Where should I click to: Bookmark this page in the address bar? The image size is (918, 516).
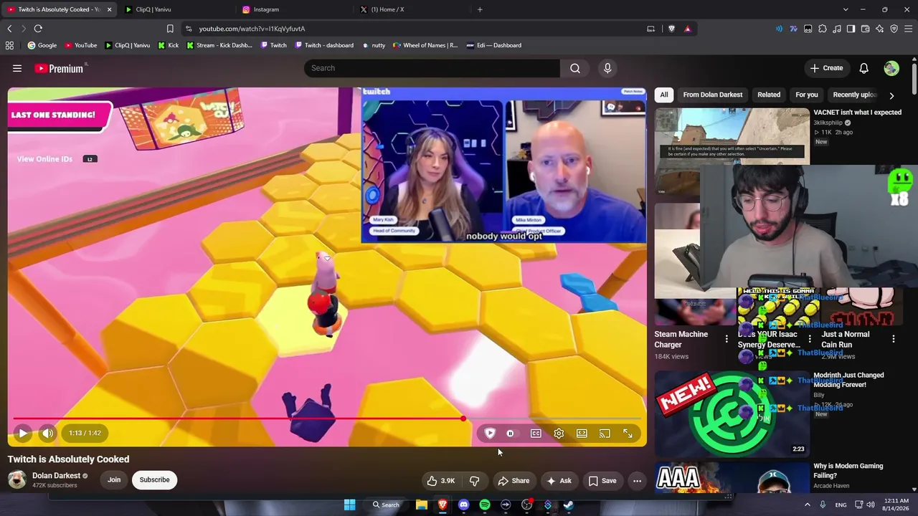click(170, 29)
